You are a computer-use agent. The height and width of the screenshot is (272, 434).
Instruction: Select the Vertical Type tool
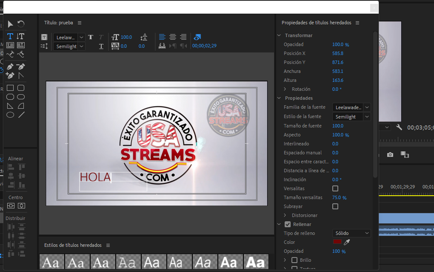coord(21,36)
